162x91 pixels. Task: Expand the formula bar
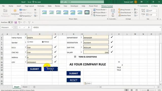point(160,27)
